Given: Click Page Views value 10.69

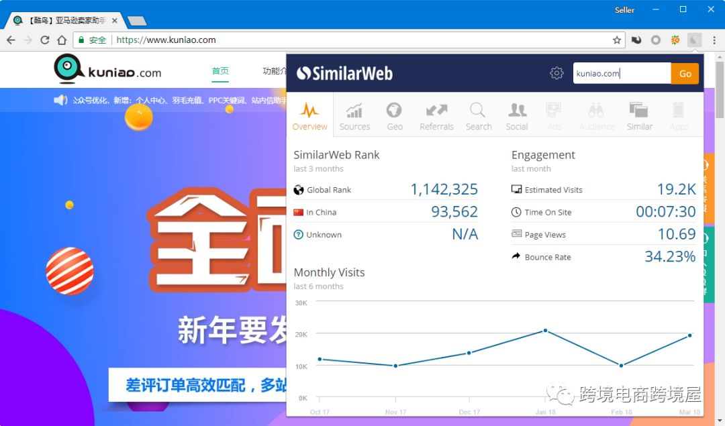Looking at the screenshot, I should coord(677,234).
